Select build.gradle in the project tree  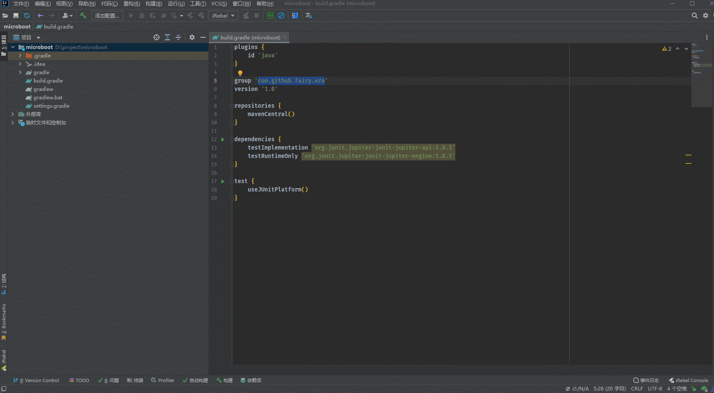coord(48,81)
